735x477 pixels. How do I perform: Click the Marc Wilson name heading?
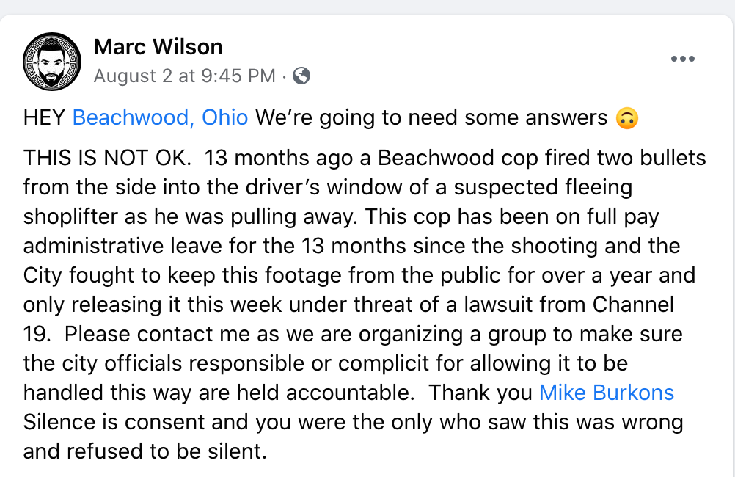click(x=158, y=46)
